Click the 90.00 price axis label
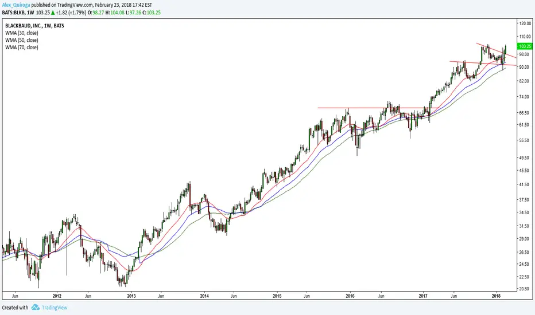Screen dimensions: 535x315 point(525,67)
